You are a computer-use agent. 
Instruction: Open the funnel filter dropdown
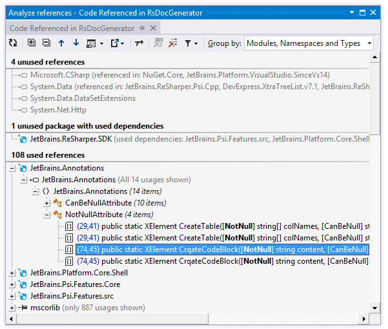click(191, 43)
